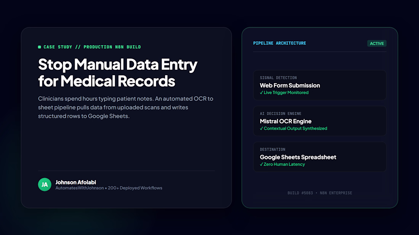Click the headline Stop Manual Data Entry
This screenshot has width=419, height=235.
pos(118,65)
